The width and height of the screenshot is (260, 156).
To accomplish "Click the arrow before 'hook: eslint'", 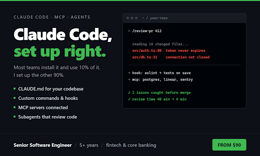I will pyautogui.click(x=129, y=73).
